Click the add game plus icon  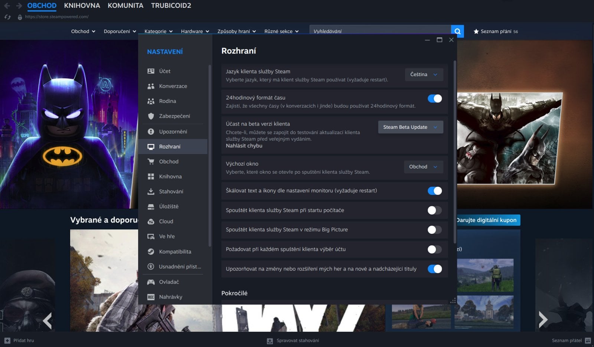(7, 340)
